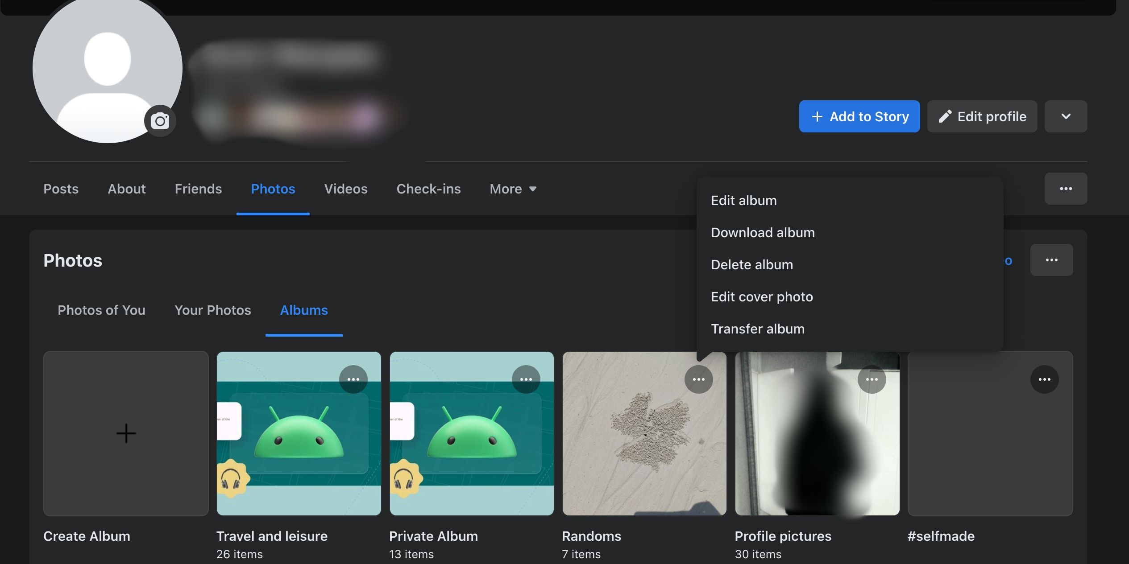Image resolution: width=1129 pixels, height=564 pixels.
Task: Switch to the Your Photos tab
Action: coord(212,310)
